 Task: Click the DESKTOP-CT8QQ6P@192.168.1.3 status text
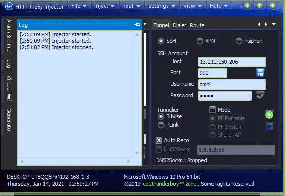pos(48,177)
